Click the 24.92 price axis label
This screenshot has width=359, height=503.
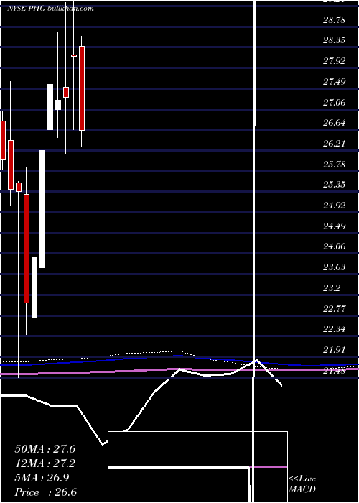pos(334,206)
